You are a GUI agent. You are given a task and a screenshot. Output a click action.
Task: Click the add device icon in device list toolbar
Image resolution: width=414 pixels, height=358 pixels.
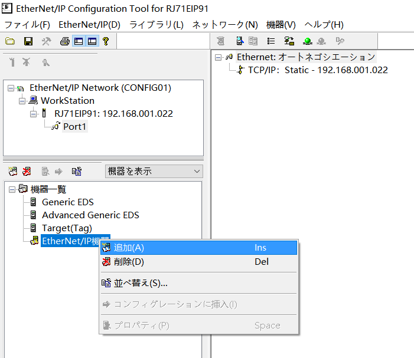click(x=12, y=172)
